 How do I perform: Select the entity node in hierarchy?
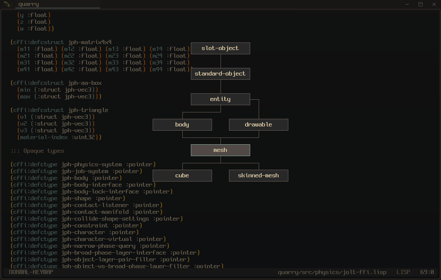(x=220, y=99)
